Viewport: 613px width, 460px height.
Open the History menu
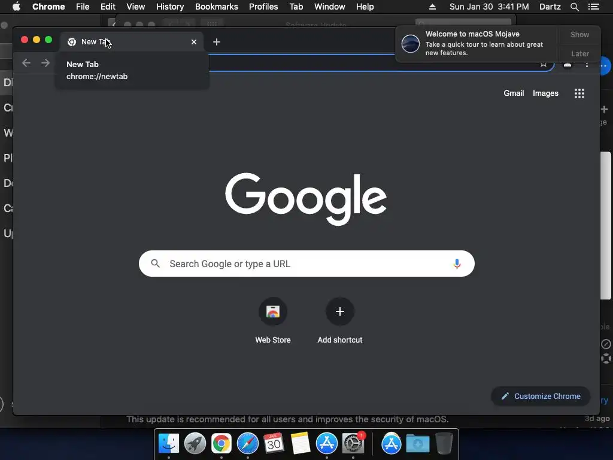(x=170, y=7)
